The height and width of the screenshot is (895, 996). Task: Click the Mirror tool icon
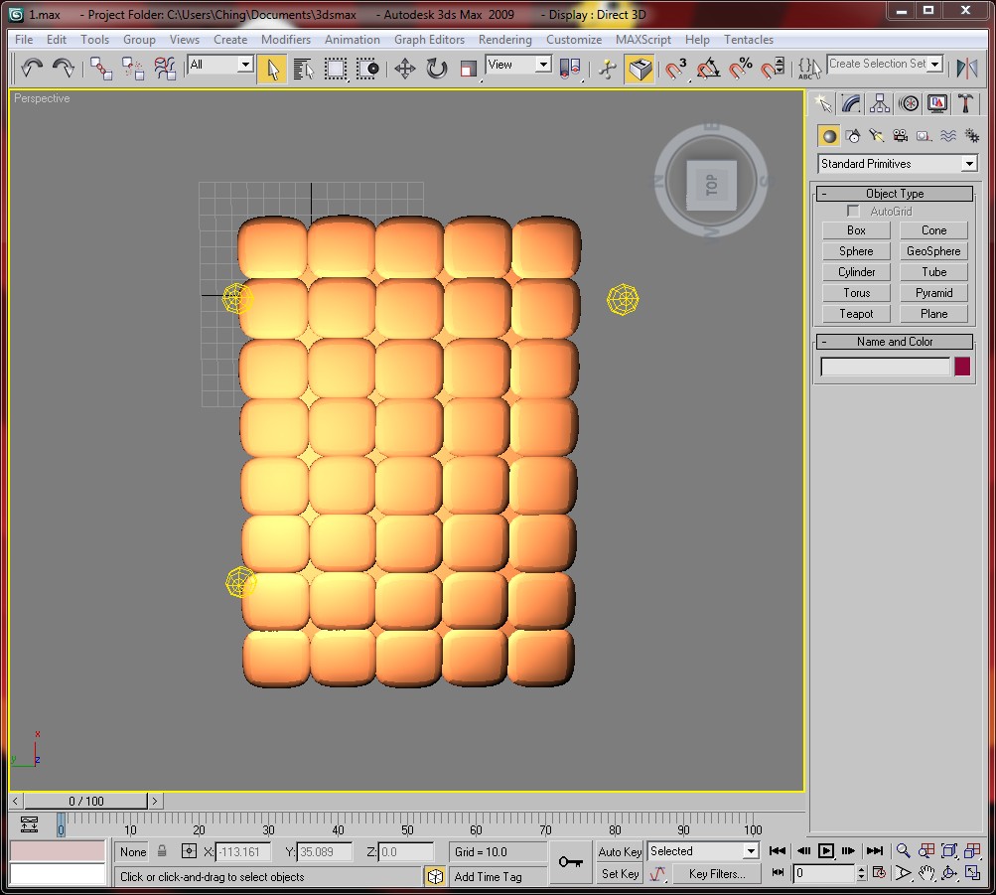point(967,68)
